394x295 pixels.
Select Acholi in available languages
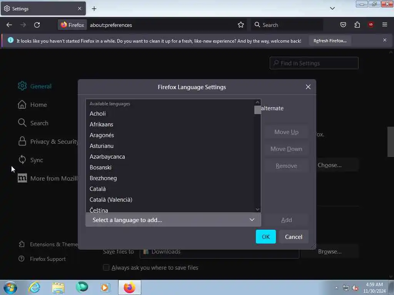(170, 114)
